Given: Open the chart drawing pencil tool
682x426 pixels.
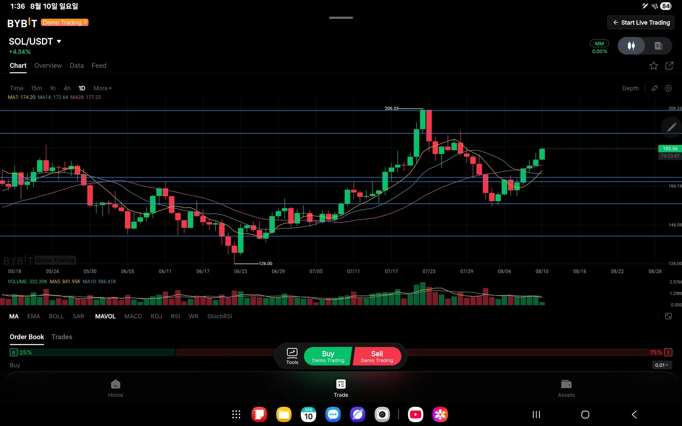Looking at the screenshot, I should coord(655,88).
